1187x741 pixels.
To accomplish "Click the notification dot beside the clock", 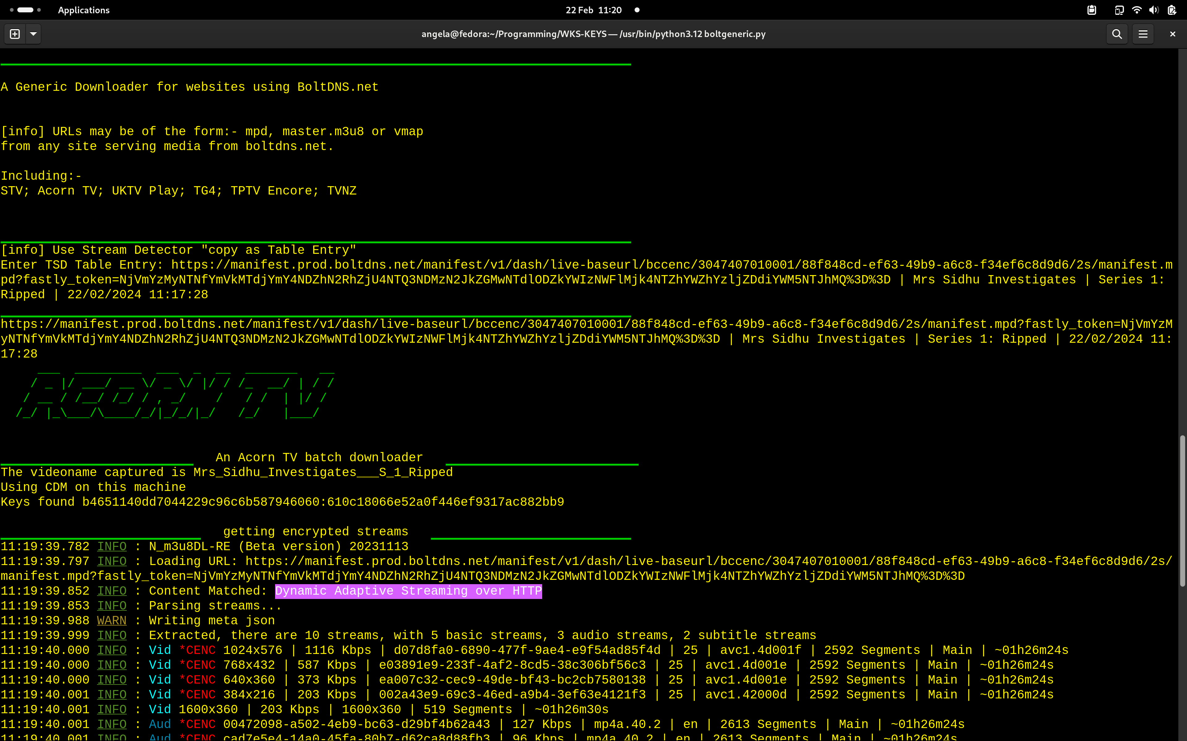I will pyautogui.click(x=637, y=10).
